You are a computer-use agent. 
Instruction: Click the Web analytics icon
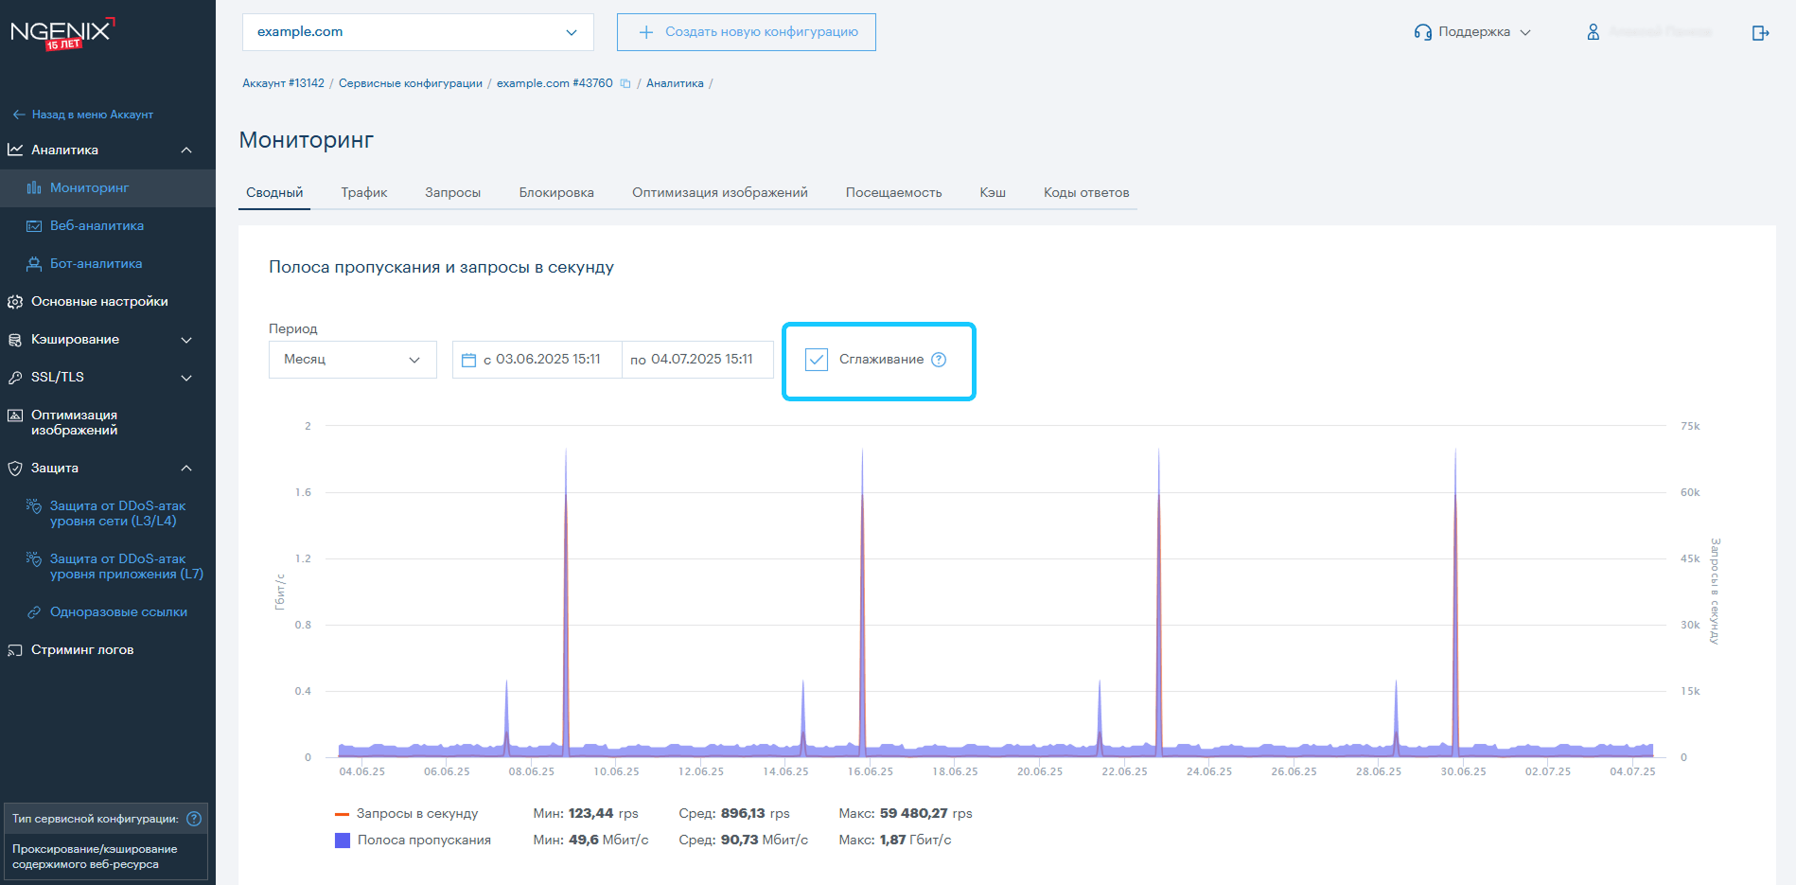tap(34, 225)
